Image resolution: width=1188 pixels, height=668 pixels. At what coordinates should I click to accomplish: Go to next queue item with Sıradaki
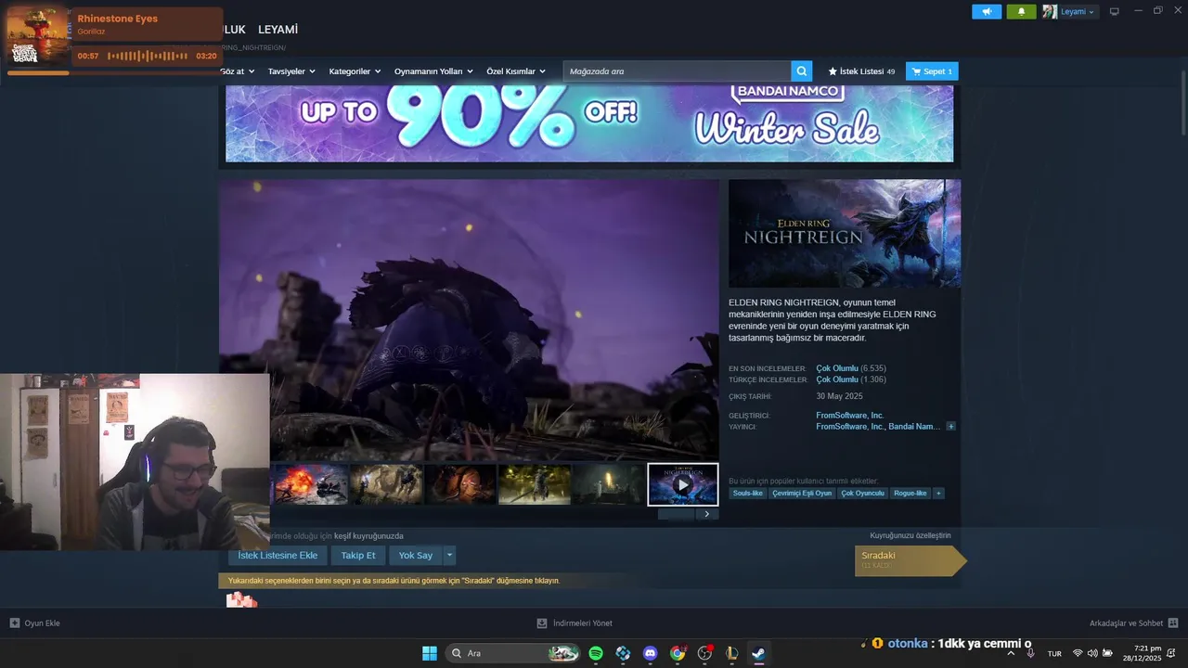pos(910,560)
